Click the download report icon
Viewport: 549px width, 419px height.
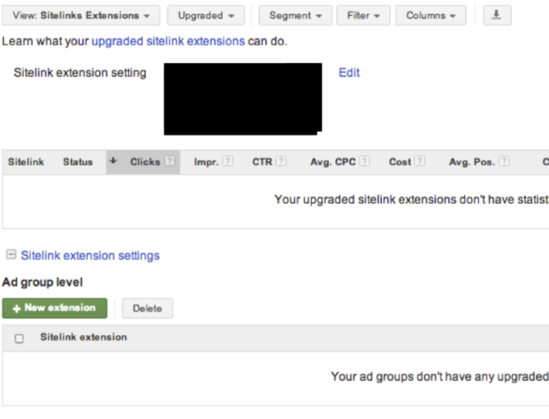[x=497, y=15]
